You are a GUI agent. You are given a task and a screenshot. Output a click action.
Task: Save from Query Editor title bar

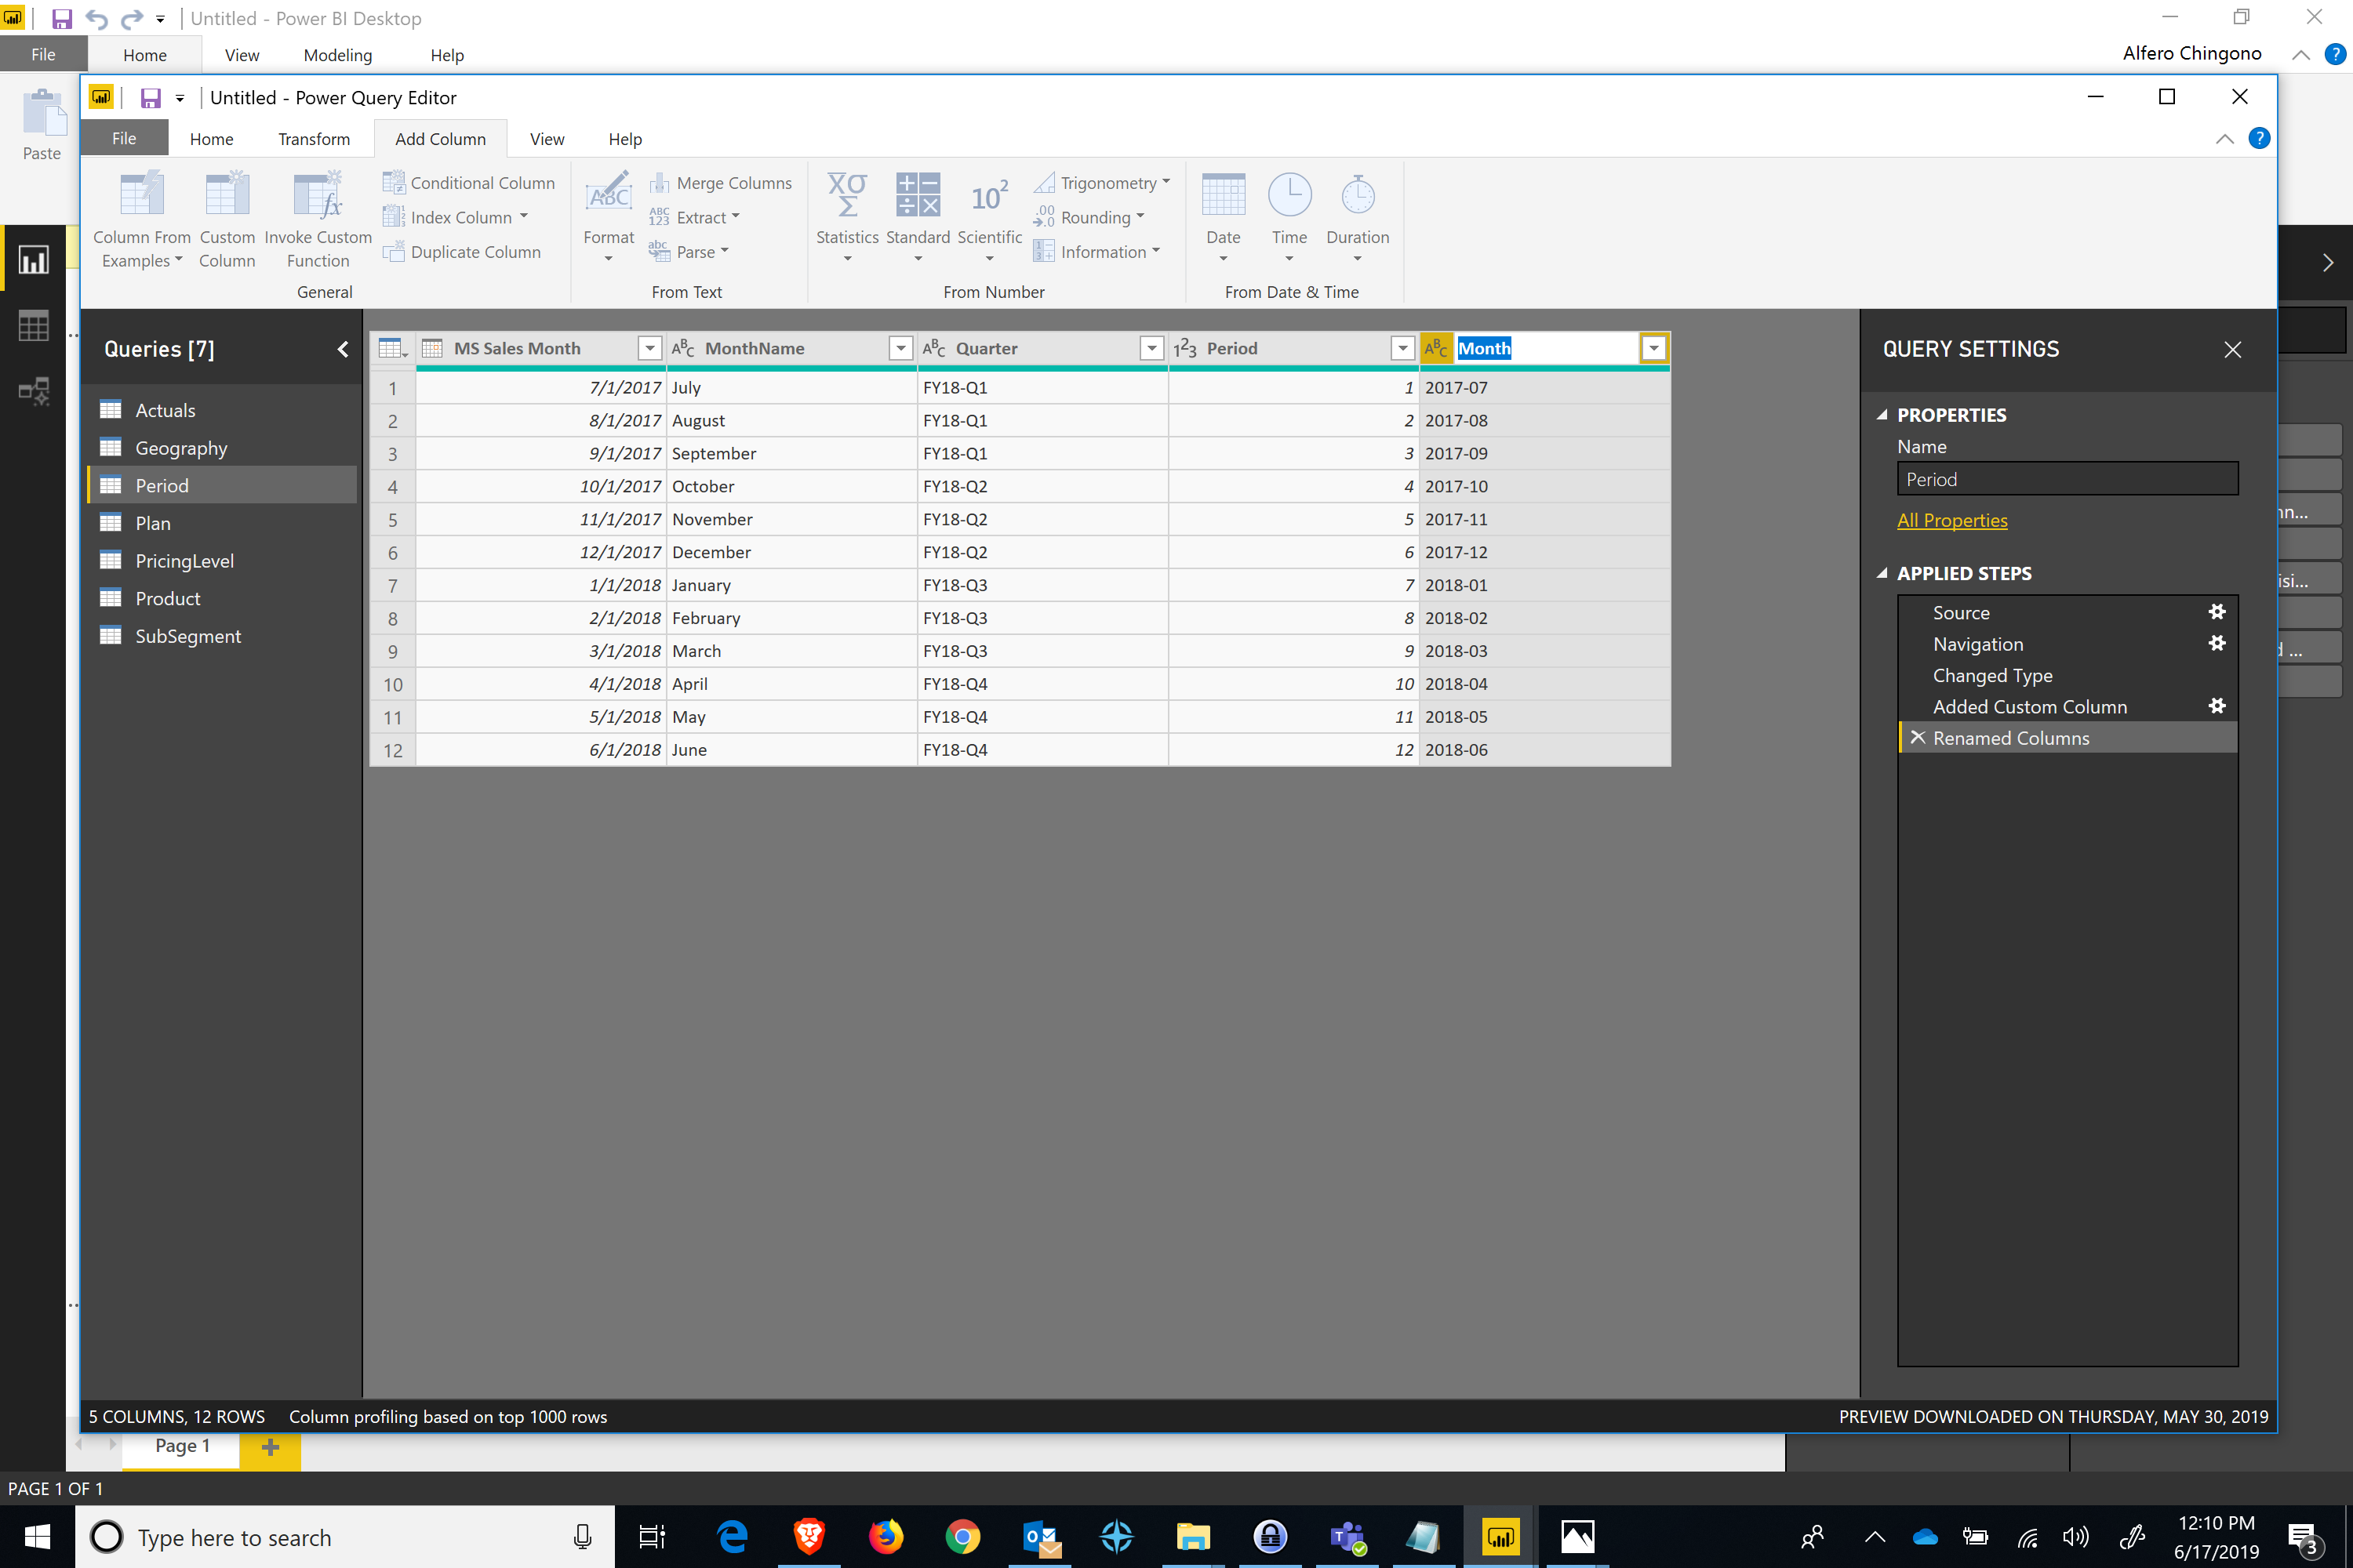tap(150, 98)
